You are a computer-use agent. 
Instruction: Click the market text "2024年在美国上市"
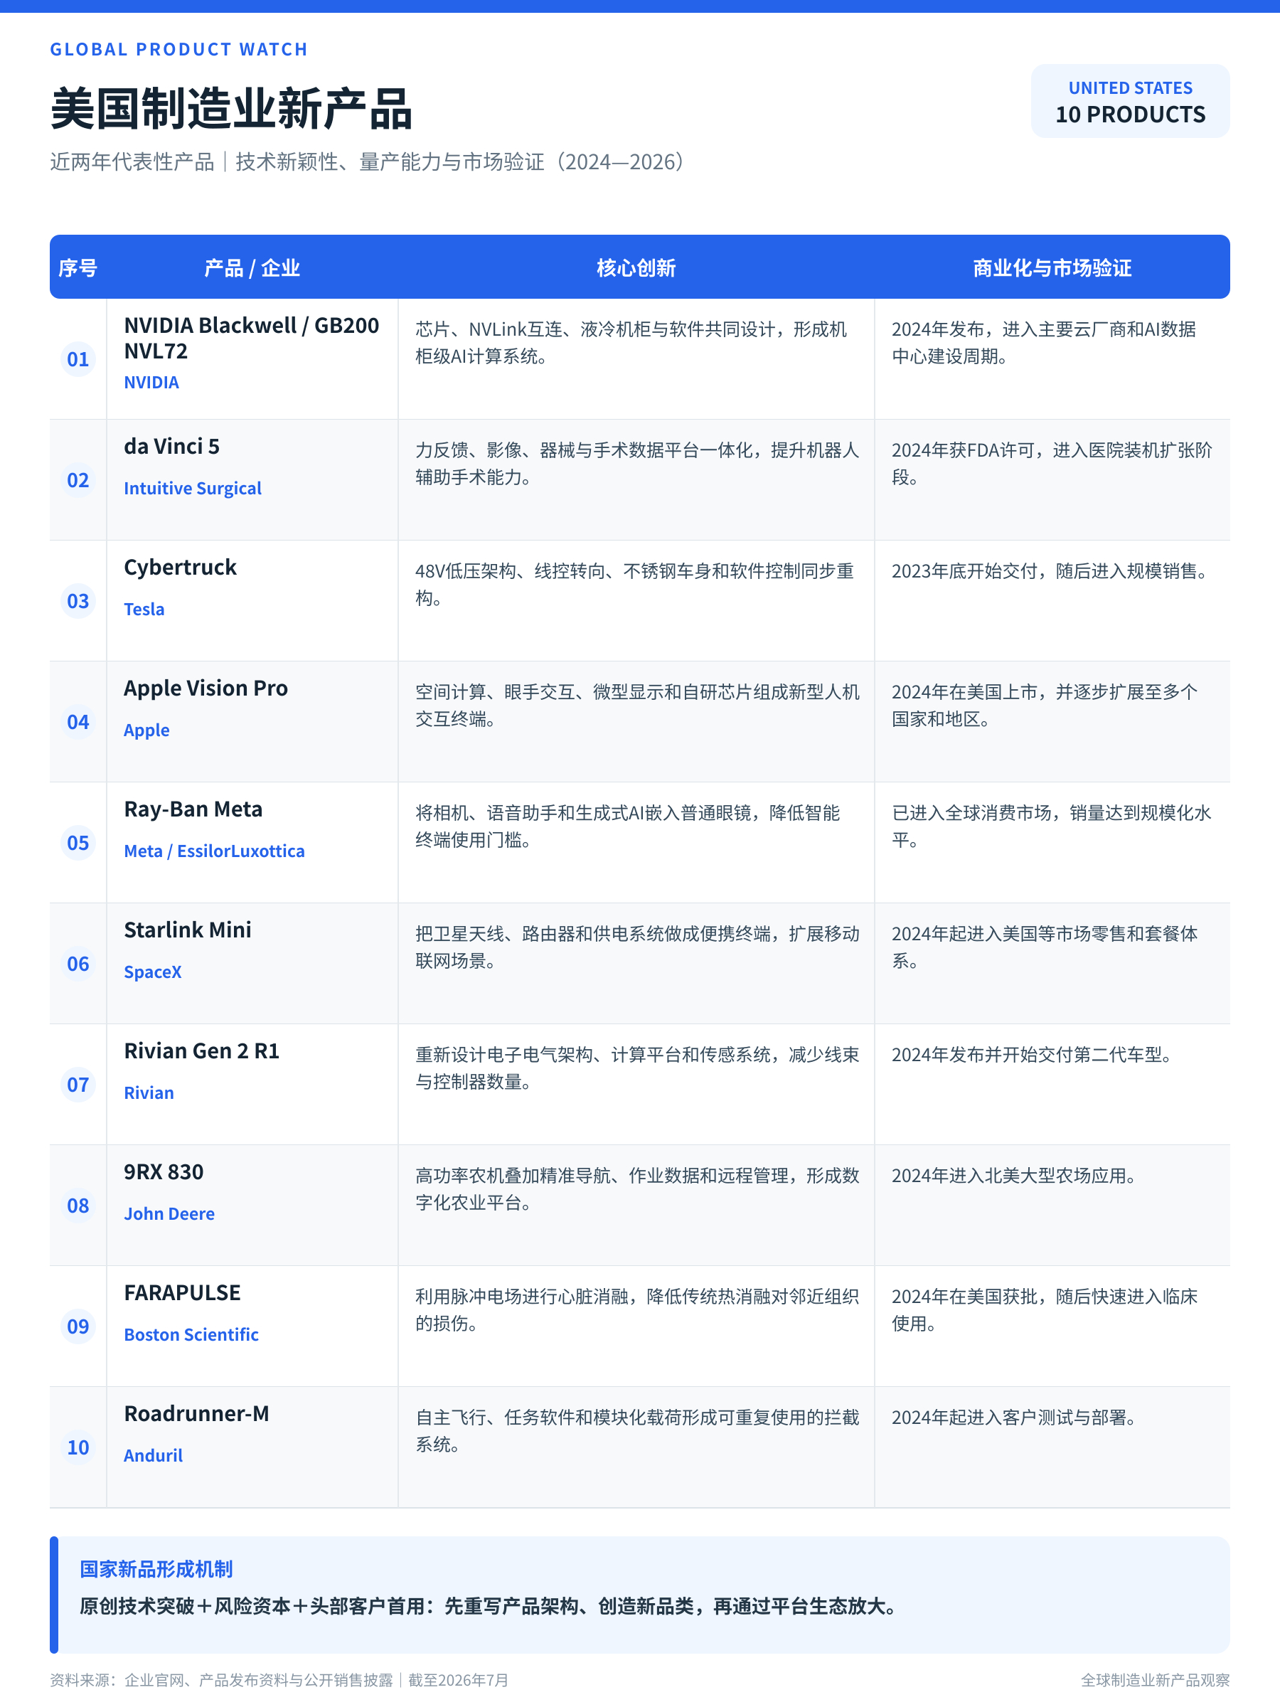(1045, 706)
